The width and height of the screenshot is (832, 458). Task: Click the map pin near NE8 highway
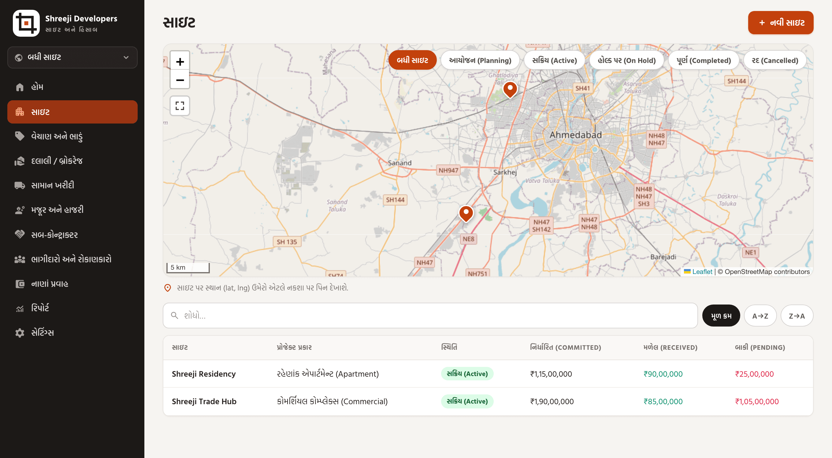(466, 214)
